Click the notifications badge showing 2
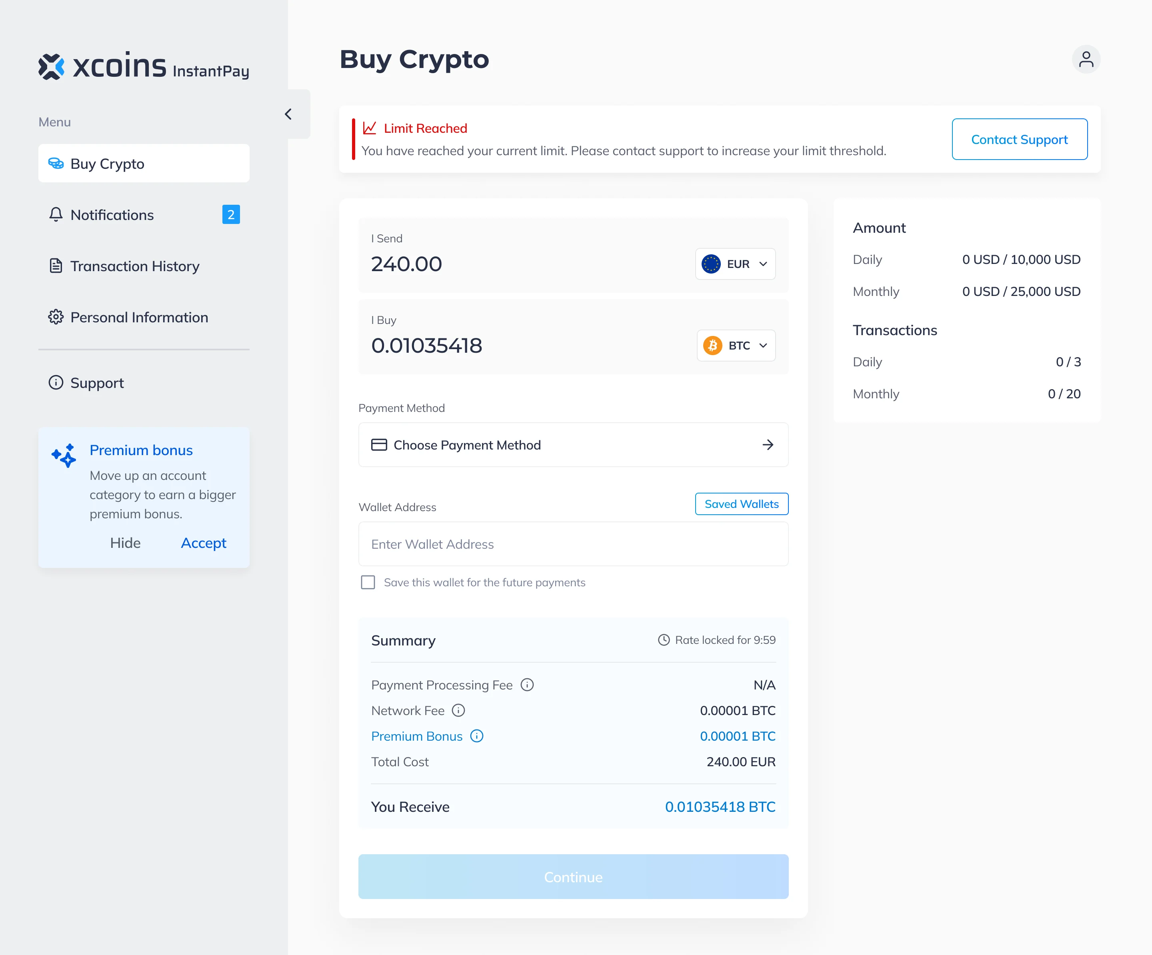The height and width of the screenshot is (955, 1152). pos(231,214)
